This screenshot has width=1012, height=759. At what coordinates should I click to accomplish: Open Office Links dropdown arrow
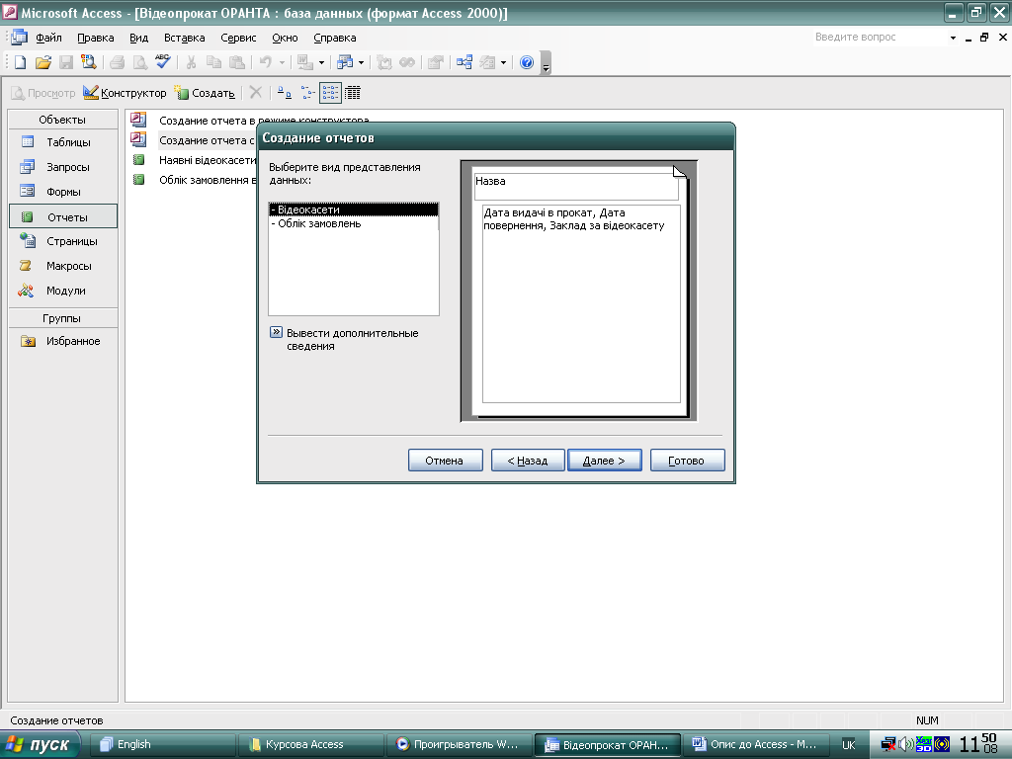coord(321,62)
